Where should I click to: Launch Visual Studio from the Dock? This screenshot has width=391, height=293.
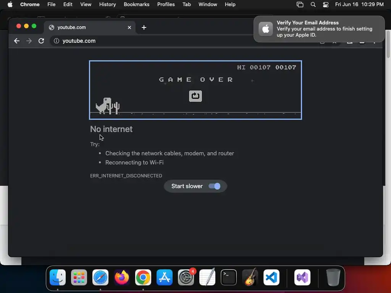[x=302, y=277]
